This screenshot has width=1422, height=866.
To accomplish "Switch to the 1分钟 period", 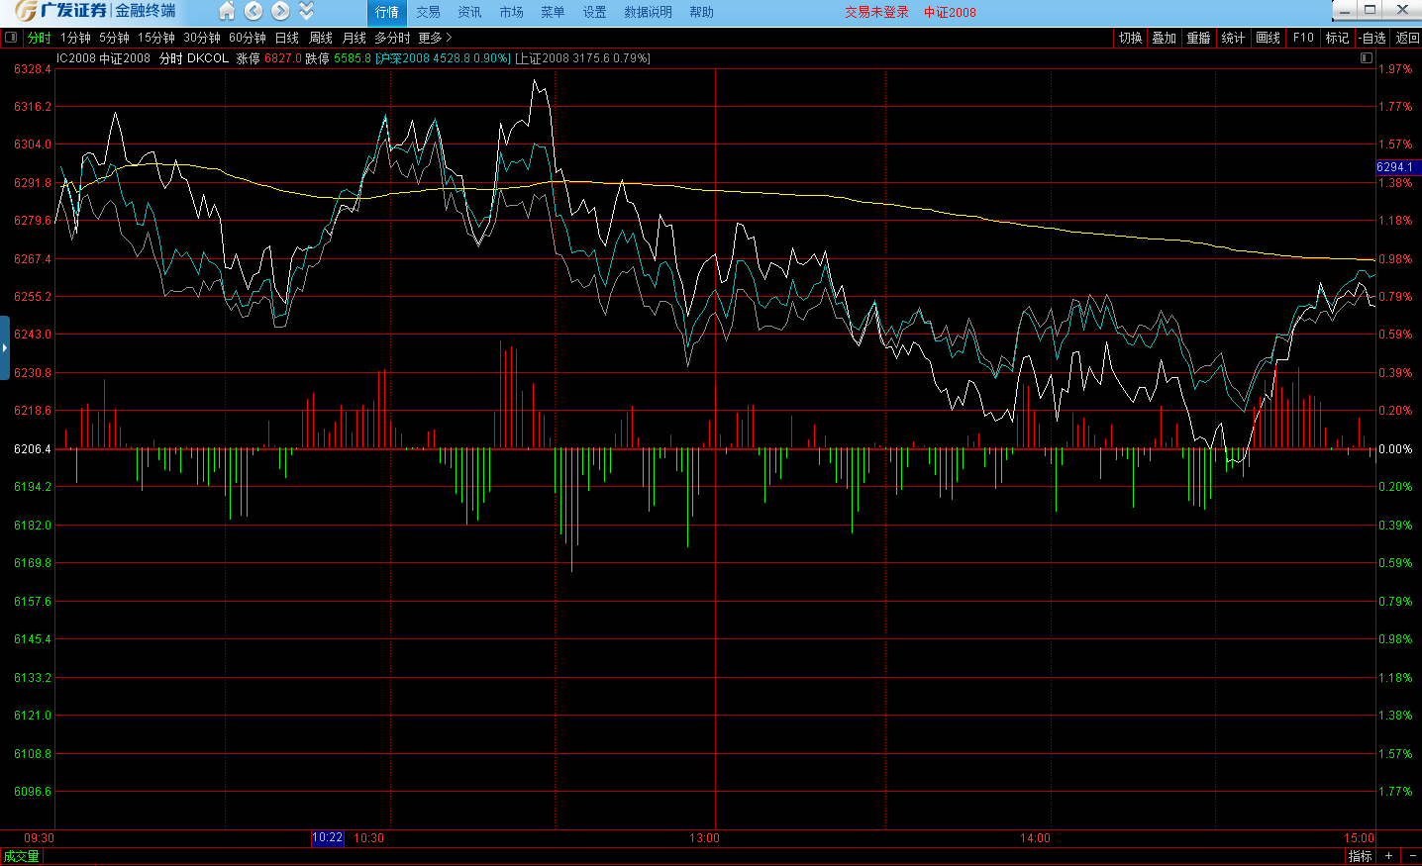I will click(75, 38).
